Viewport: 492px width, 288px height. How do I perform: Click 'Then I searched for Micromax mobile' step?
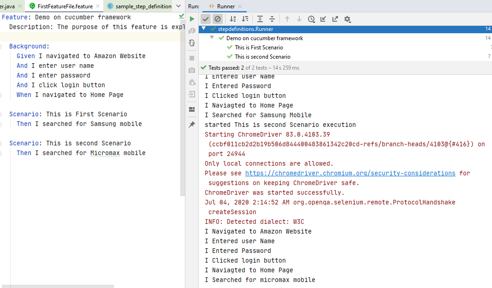(x=81, y=153)
